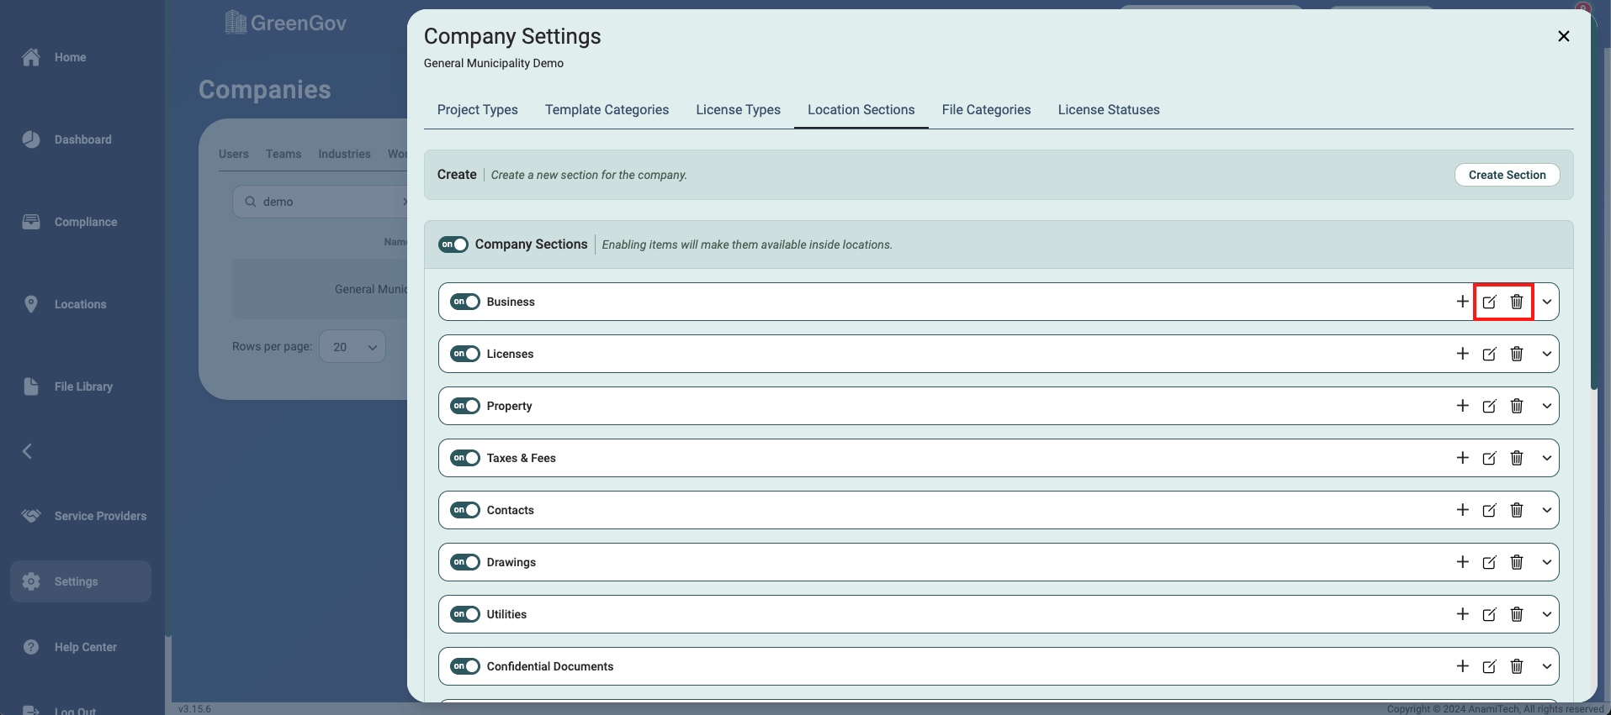The width and height of the screenshot is (1611, 715).
Task: Click the plus icon on Property row
Action: coord(1462,406)
